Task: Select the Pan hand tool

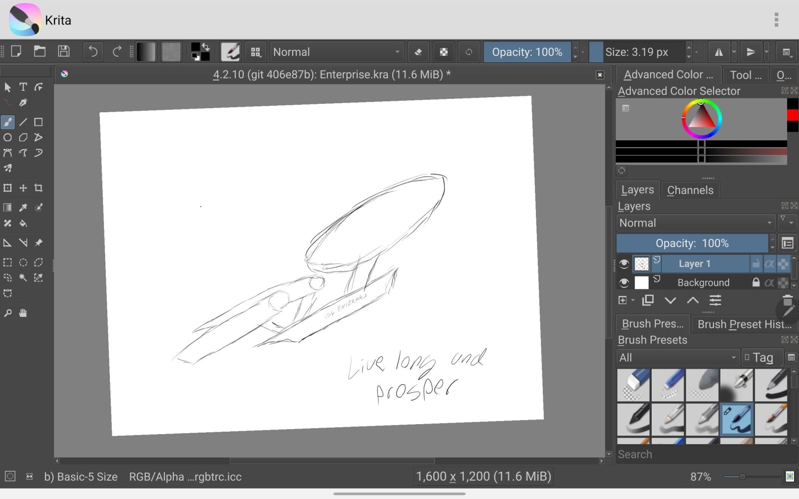Action: tap(23, 313)
